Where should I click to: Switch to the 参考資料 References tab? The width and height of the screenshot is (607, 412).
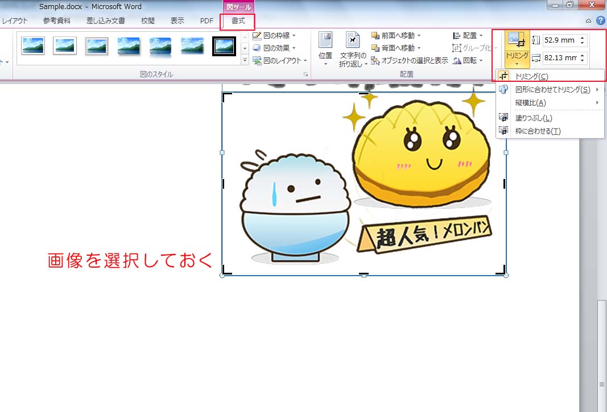(x=56, y=21)
